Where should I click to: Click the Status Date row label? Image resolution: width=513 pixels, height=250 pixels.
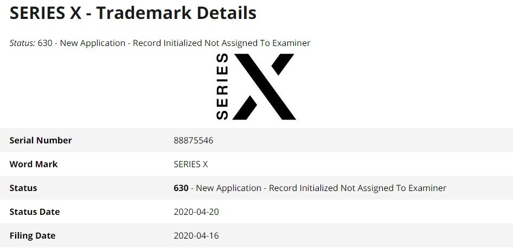(35, 212)
